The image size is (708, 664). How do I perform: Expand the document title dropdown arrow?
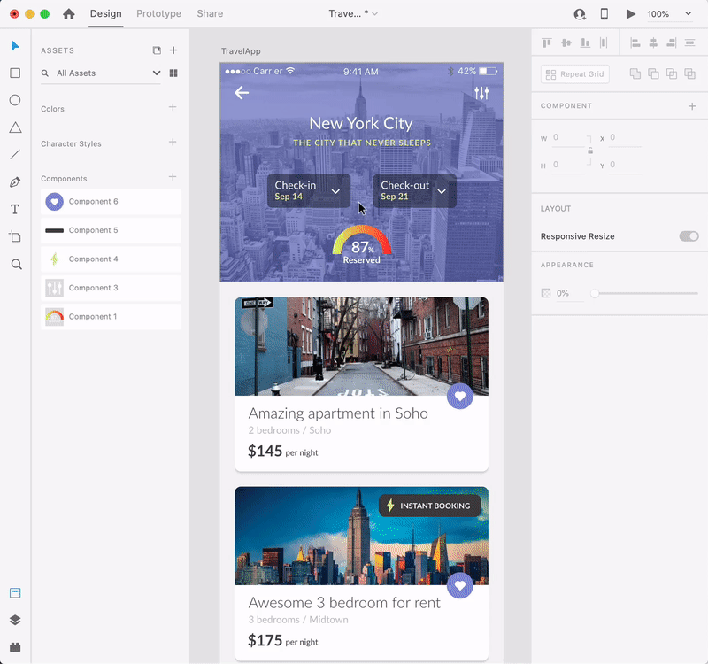(375, 14)
